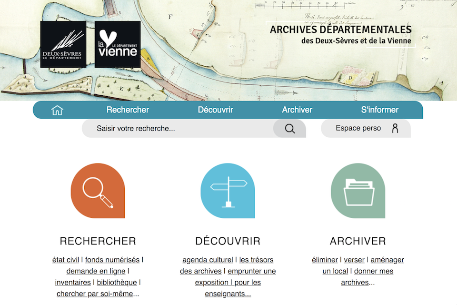Go to the agenda culturel link
Viewport: 457px width, 305px height.
click(208, 260)
